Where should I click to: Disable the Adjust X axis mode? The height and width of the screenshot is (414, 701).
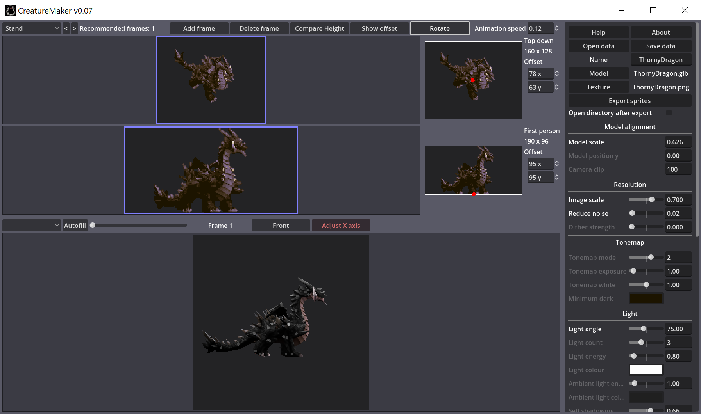coord(341,225)
